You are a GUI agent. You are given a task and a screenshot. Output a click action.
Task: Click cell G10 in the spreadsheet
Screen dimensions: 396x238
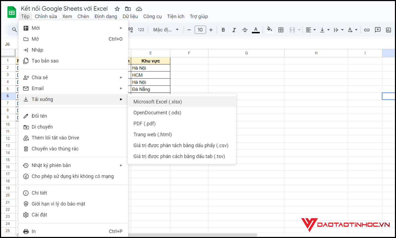tap(246, 124)
